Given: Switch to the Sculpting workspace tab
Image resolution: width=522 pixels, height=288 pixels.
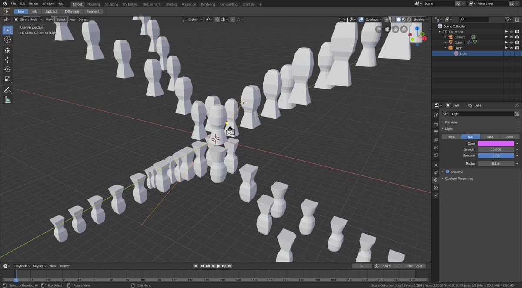Looking at the screenshot, I should (x=111, y=4).
